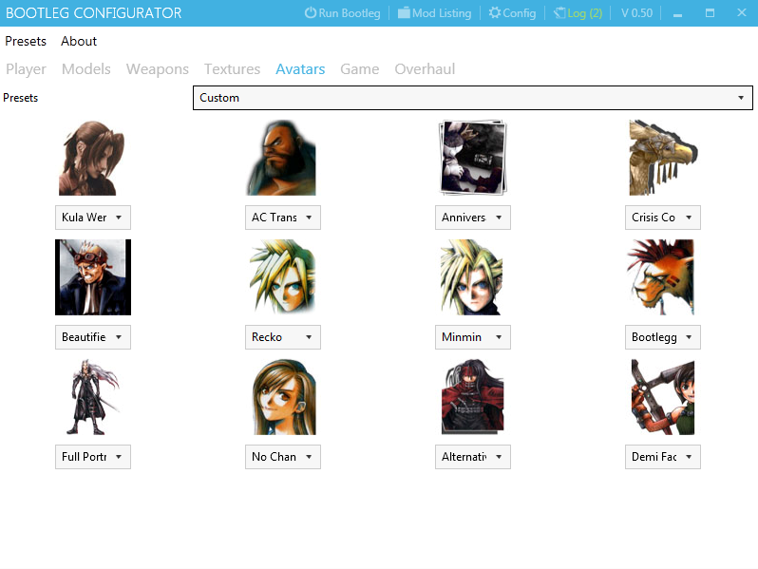Click the Sephiroth full portrait image

pyautogui.click(x=93, y=396)
